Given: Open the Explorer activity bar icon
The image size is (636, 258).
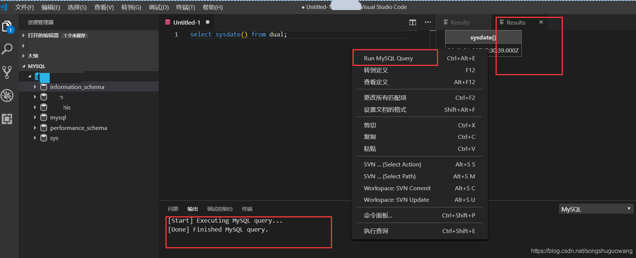Looking at the screenshot, I should (7, 27).
